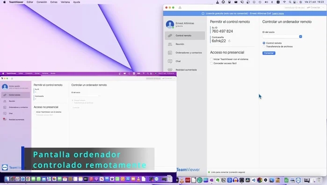The height and width of the screenshot is (185, 327).
Task: Click the Listo para conectar status text
Action: [x=228, y=172]
